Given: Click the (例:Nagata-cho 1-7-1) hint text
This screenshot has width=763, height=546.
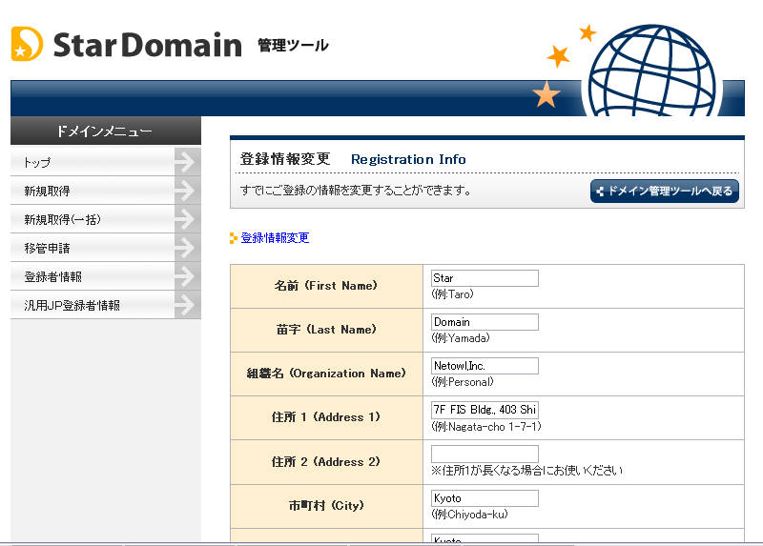Looking at the screenshot, I should (x=486, y=426).
